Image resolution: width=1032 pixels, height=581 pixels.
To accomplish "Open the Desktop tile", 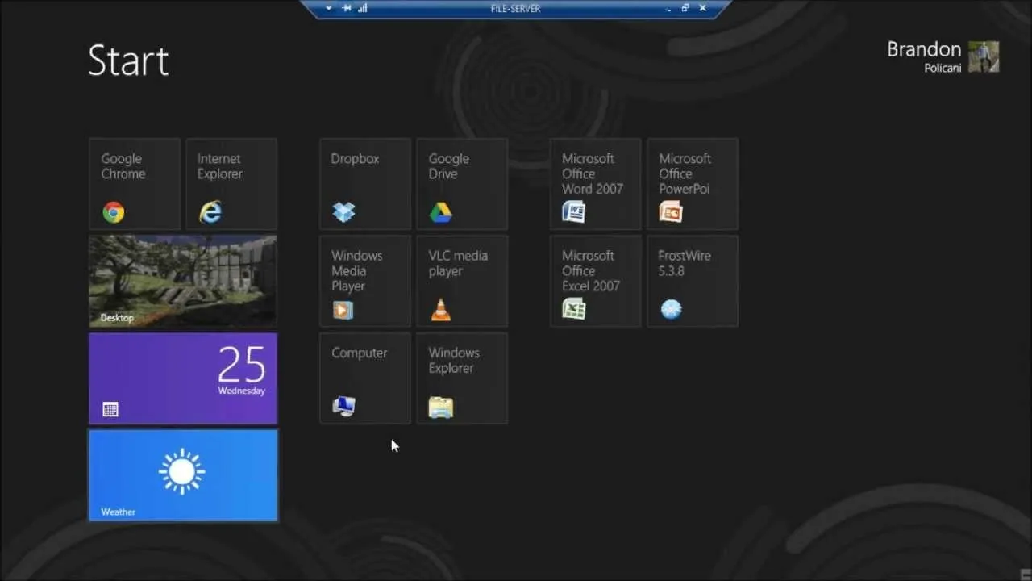I will coord(183,281).
